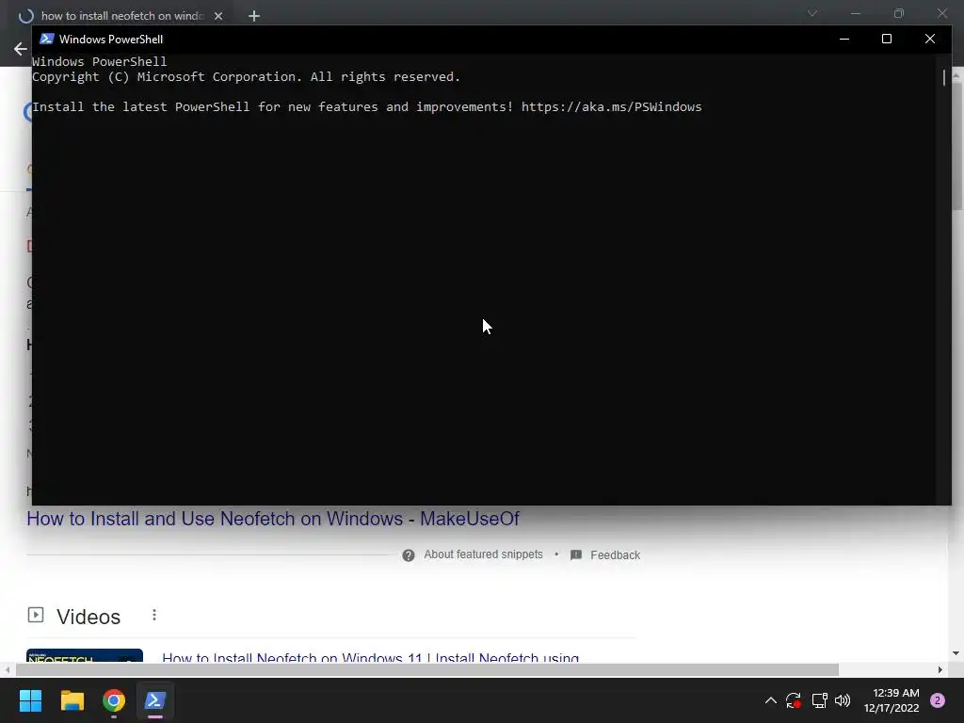Open network settings from the tray

(819, 700)
